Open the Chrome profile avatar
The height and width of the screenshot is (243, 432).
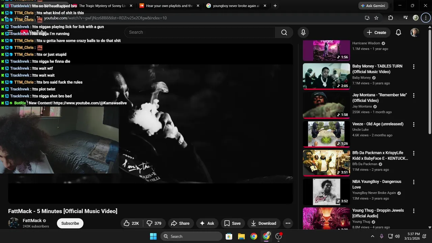tap(416, 18)
